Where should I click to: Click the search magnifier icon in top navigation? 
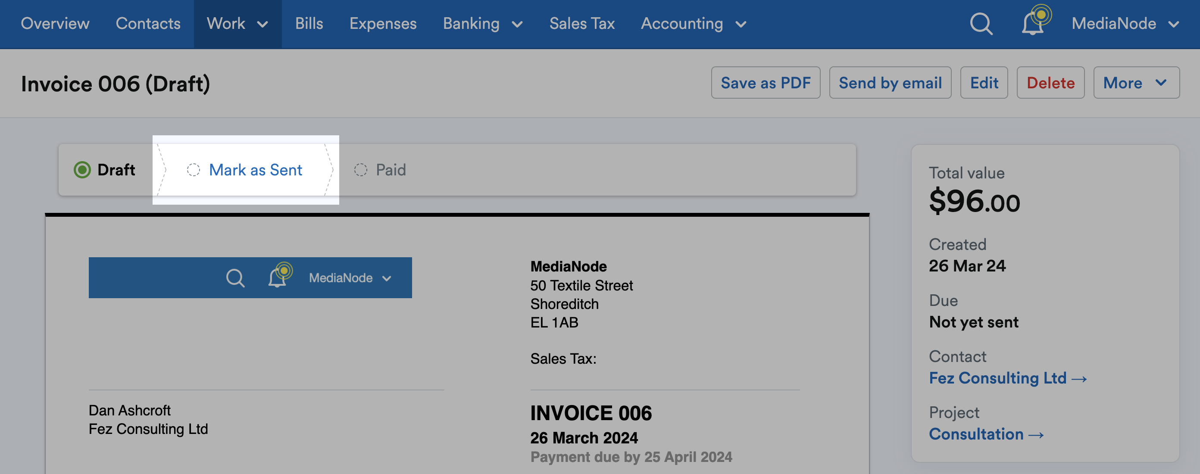coord(981,23)
